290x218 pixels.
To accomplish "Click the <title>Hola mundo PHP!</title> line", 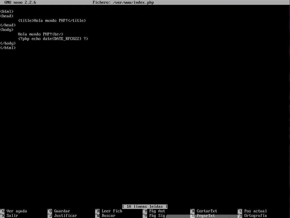I will click(x=52, y=21).
